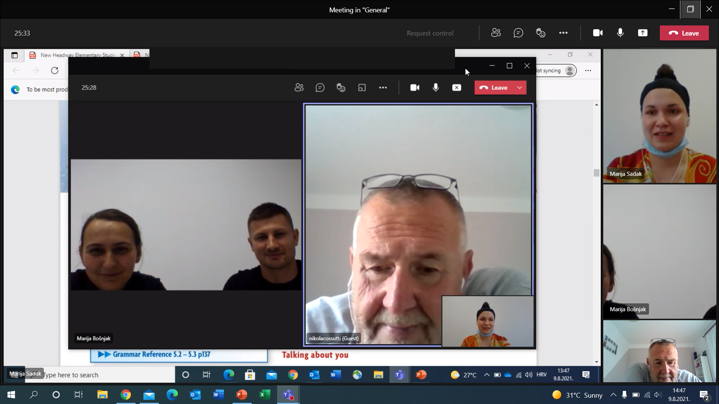719x404 pixels.
Task: Open Windows search magnifier on taskbar
Action: click(34, 395)
